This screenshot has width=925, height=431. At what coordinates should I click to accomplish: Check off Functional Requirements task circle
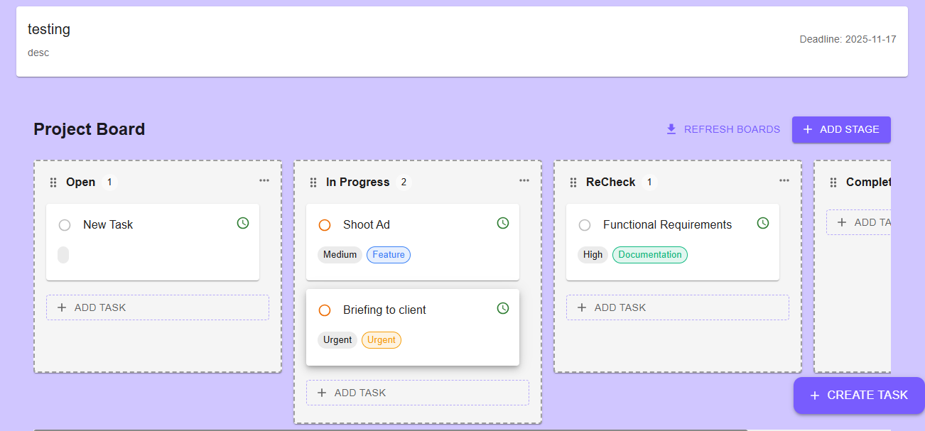pyautogui.click(x=585, y=225)
